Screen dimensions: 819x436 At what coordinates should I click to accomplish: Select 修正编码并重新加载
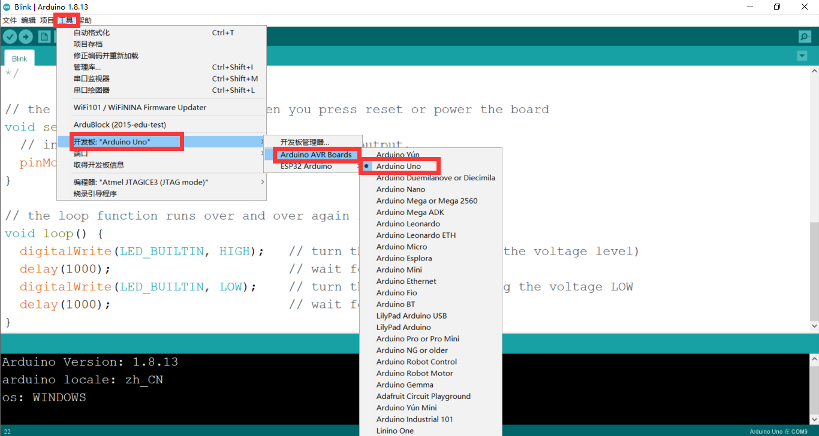tap(161, 56)
